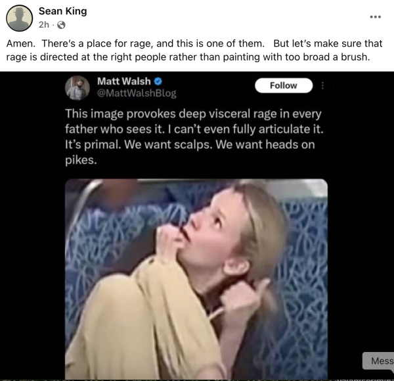Open Sean King's profile picture
This screenshot has height=381, width=394.
19,18
